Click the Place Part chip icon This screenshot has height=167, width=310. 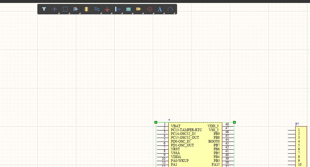pyautogui.click(x=86, y=9)
